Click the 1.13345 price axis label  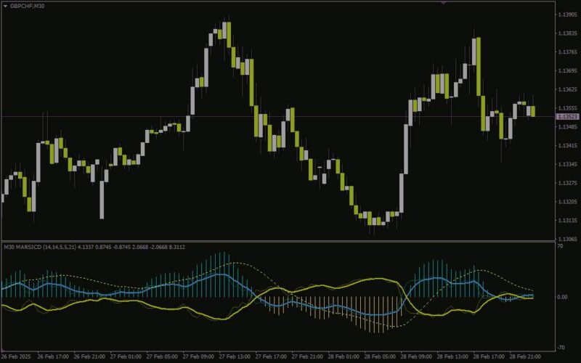568,164
